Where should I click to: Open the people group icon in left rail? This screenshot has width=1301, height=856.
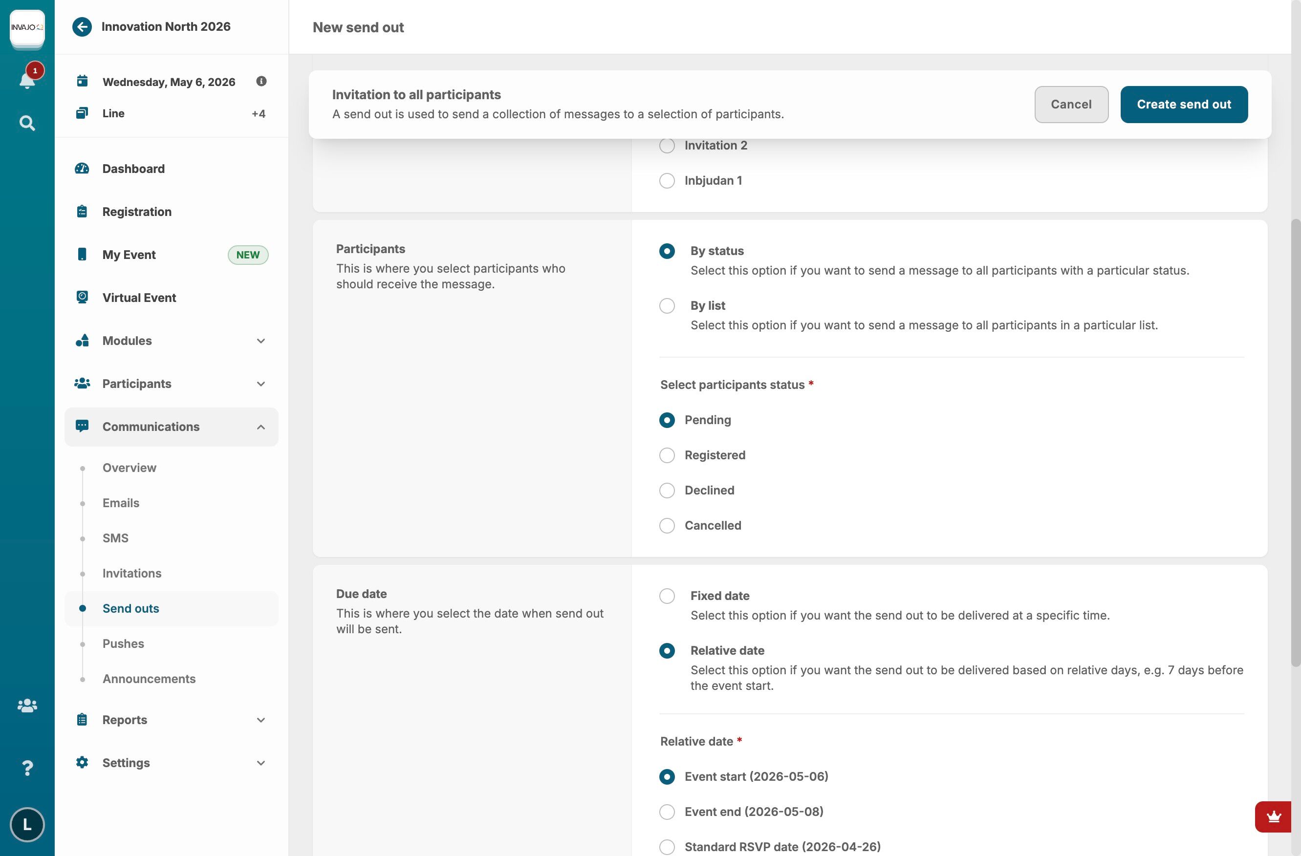27,705
